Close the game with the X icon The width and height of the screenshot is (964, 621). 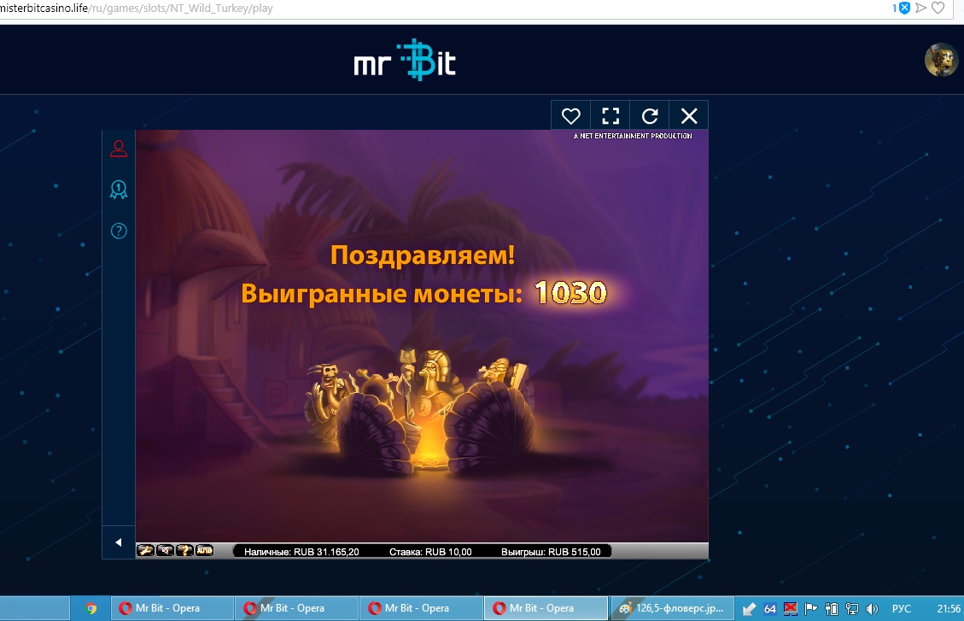pyautogui.click(x=689, y=115)
